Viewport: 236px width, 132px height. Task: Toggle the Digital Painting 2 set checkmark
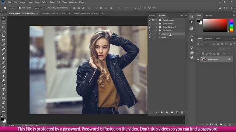click(x=150, y=27)
